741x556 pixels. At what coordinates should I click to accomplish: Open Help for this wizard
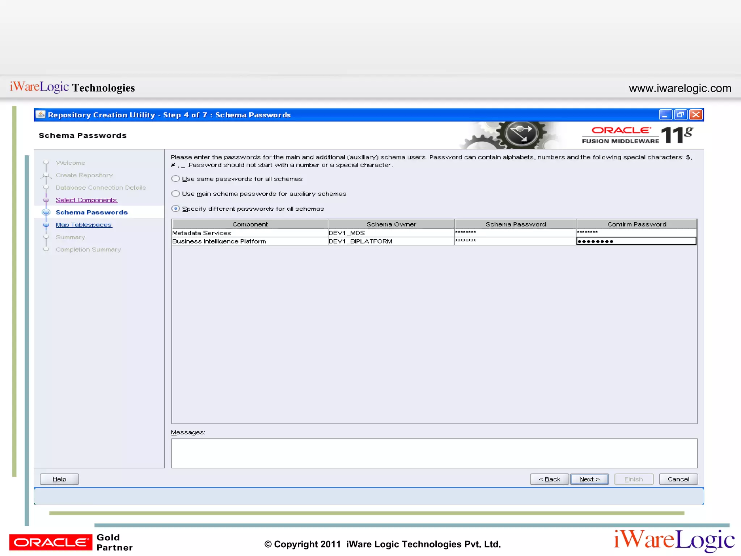coord(59,479)
